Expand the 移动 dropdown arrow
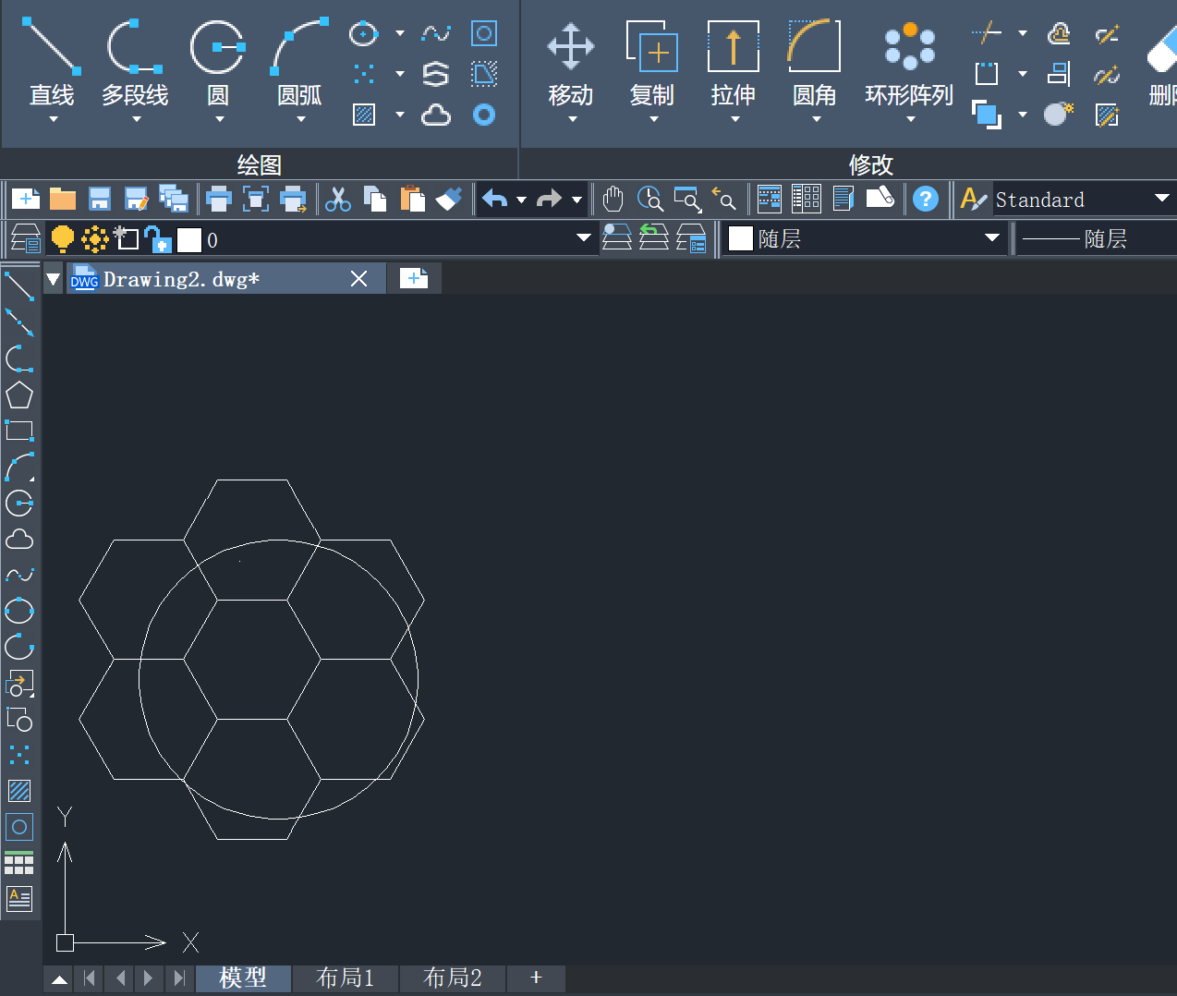The height and width of the screenshot is (996, 1177). point(572,119)
